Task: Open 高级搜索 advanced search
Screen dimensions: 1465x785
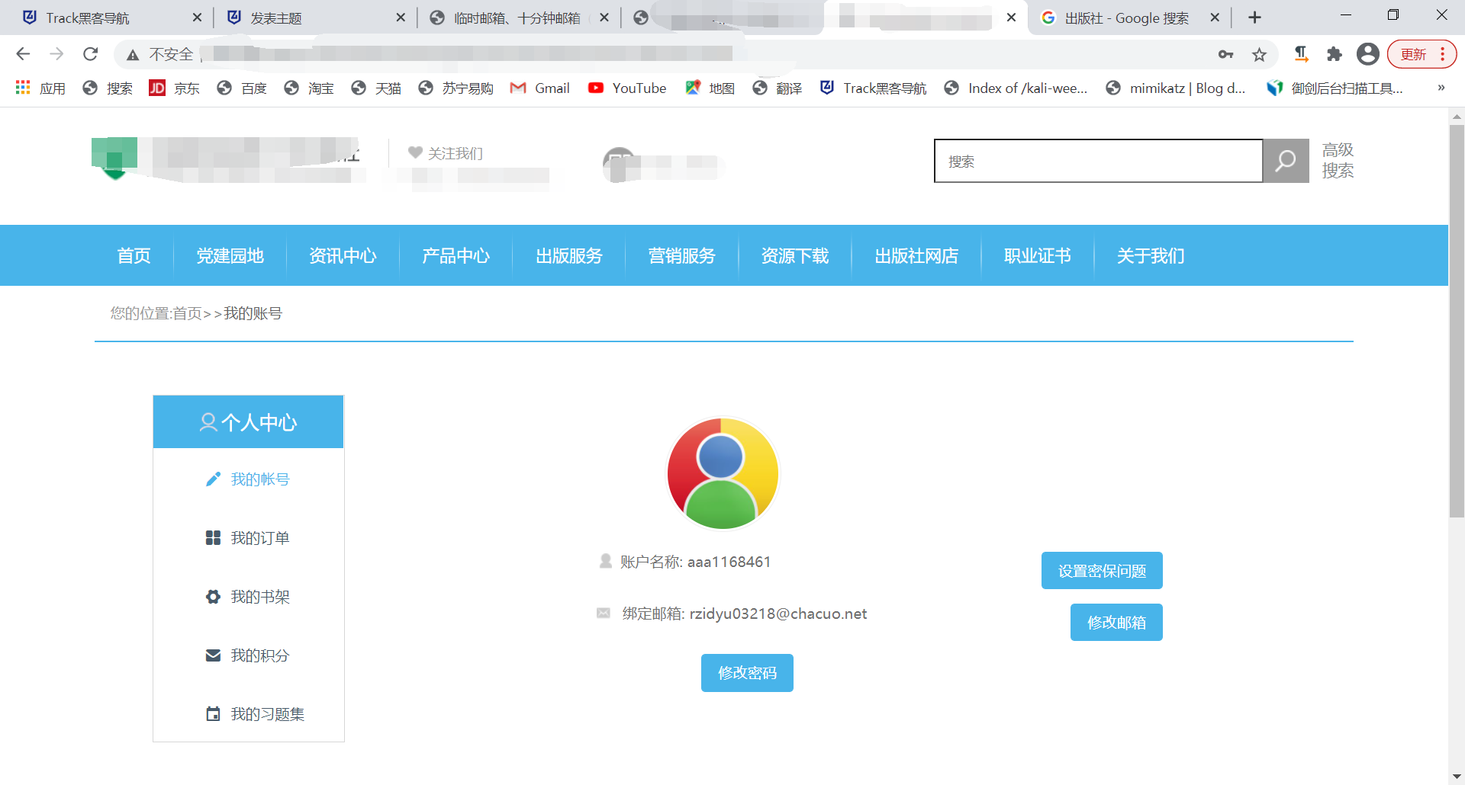Action: (1338, 160)
